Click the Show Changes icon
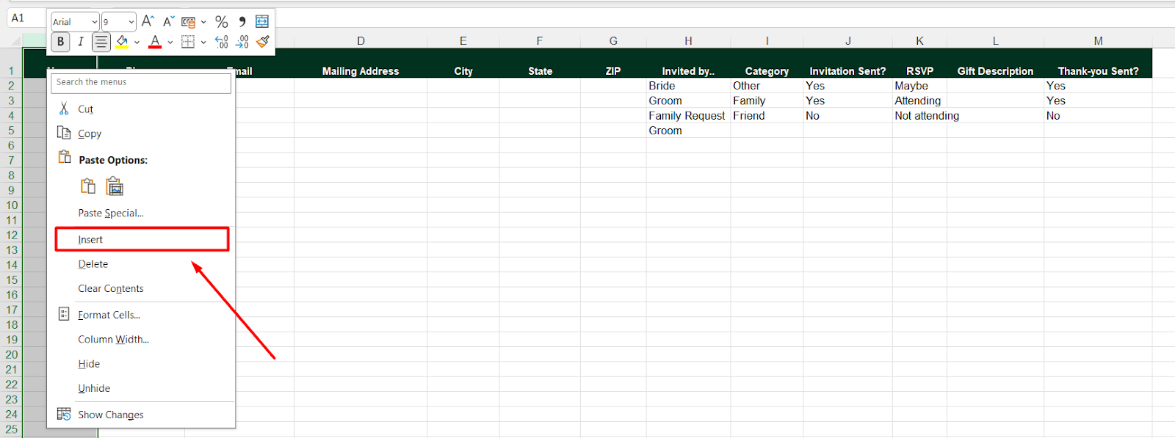1175x438 pixels. pyautogui.click(x=64, y=414)
